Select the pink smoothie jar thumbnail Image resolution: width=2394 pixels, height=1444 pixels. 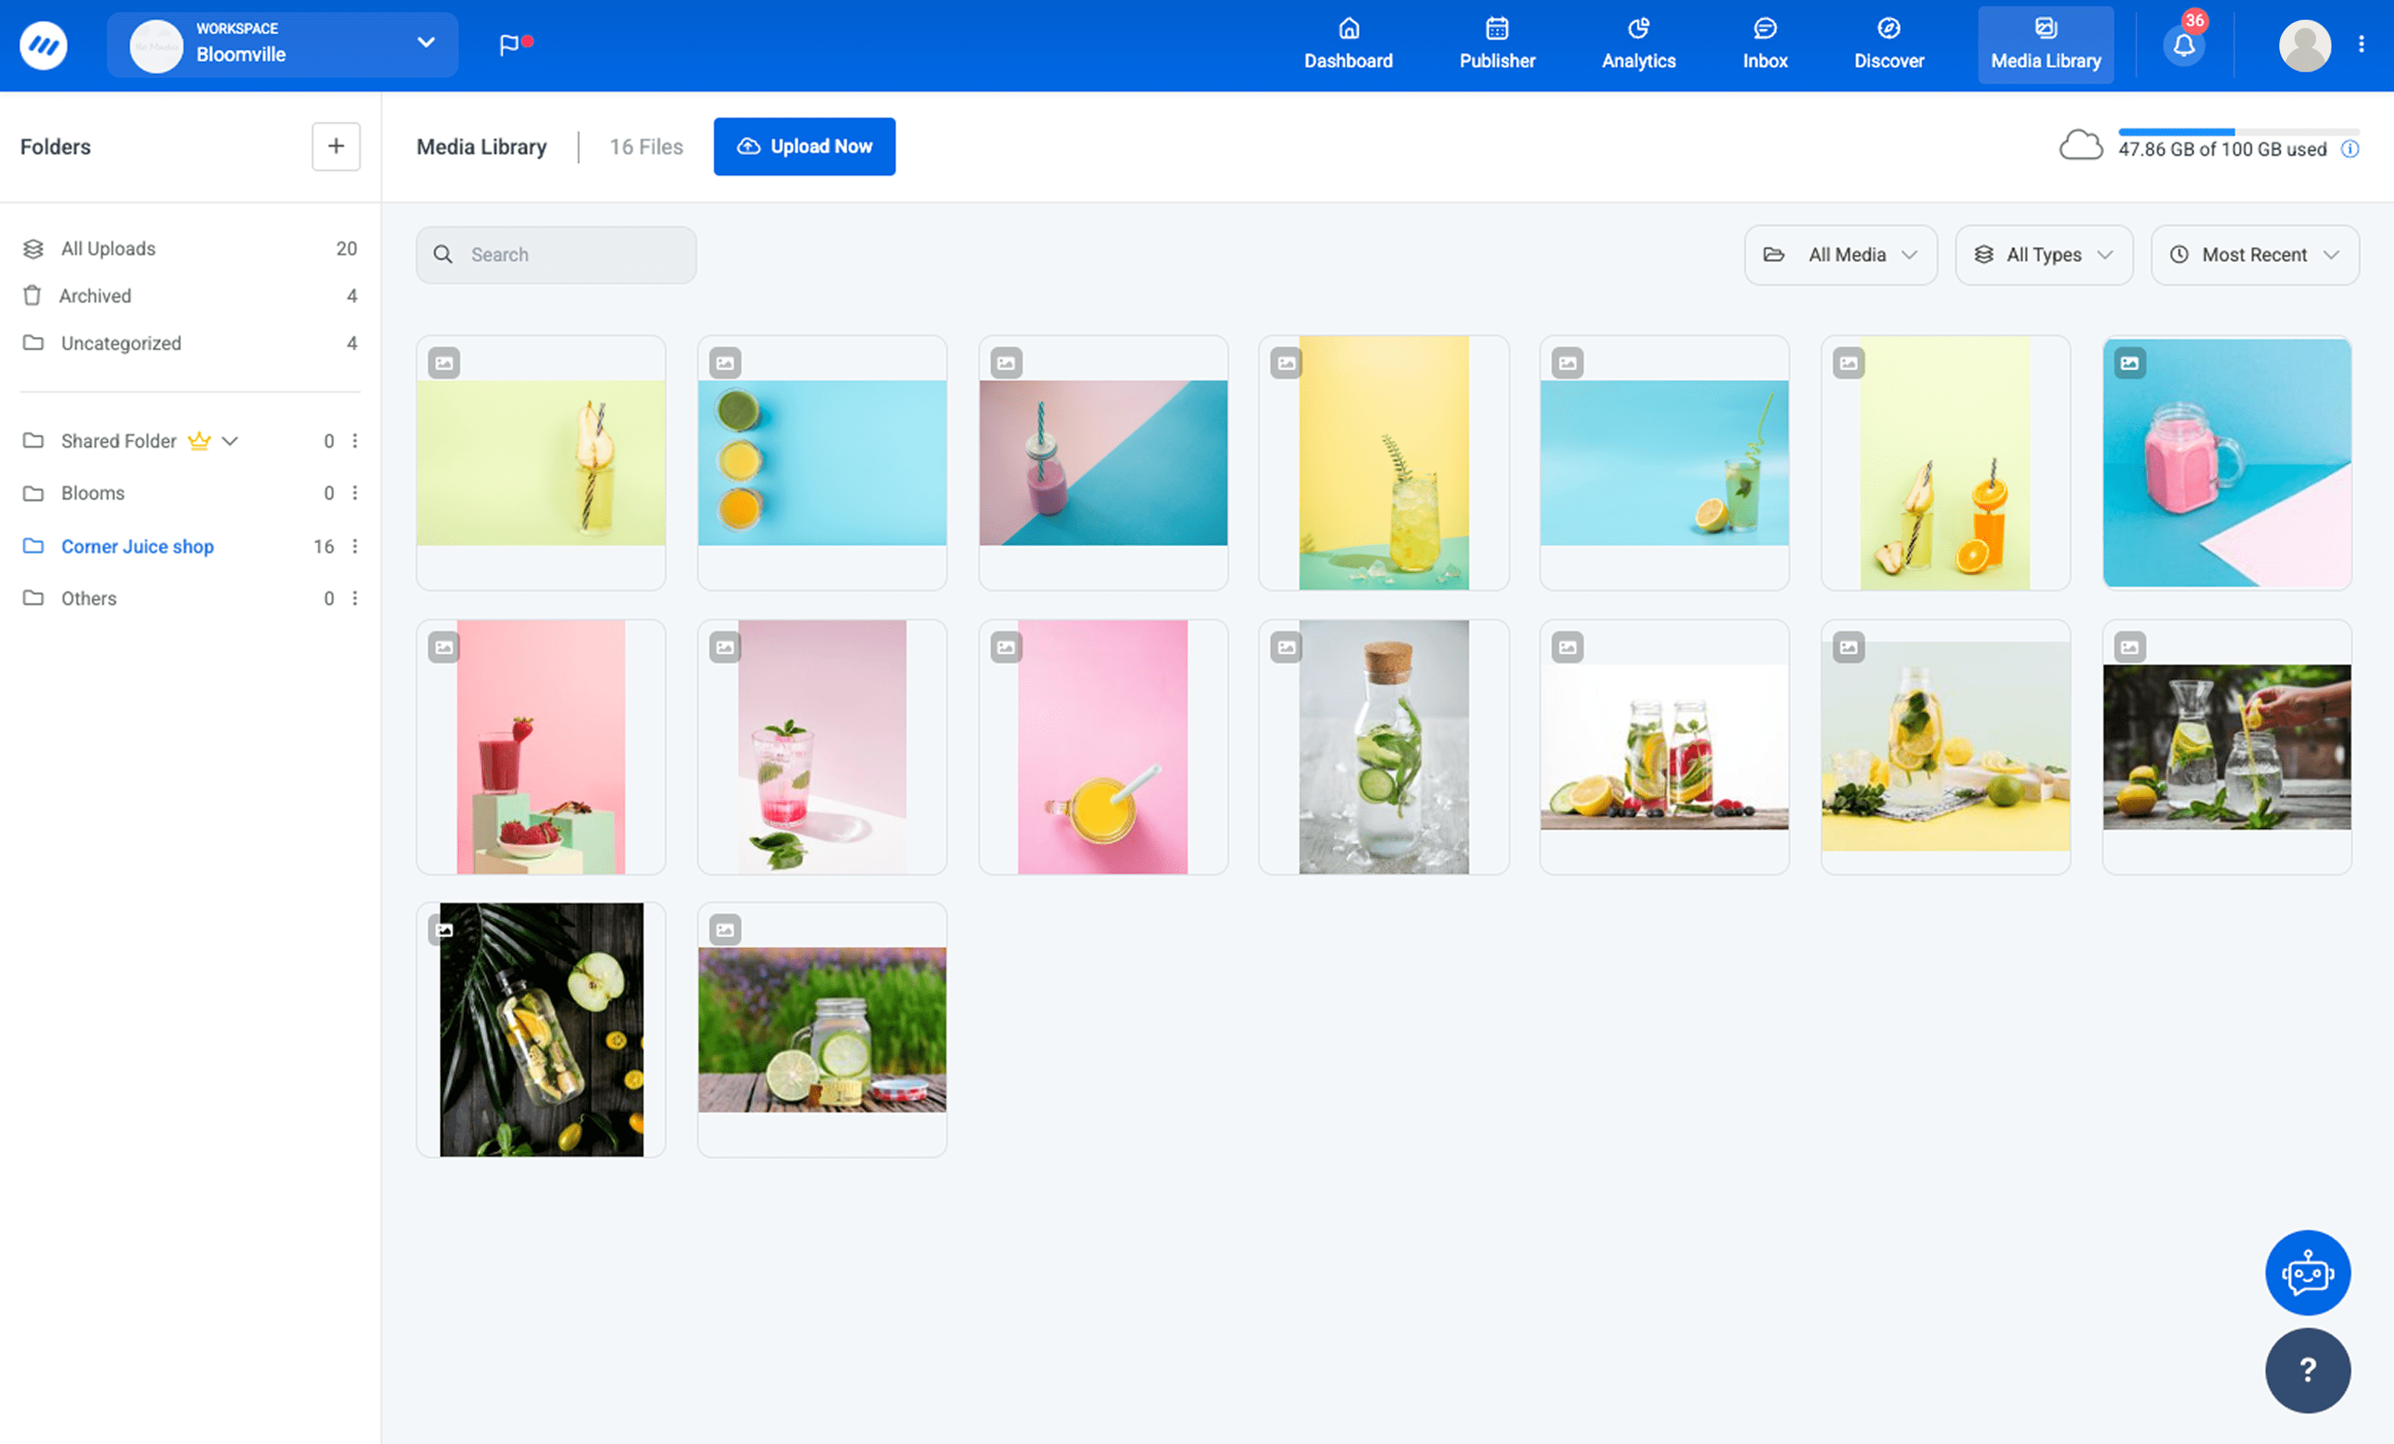point(2226,463)
